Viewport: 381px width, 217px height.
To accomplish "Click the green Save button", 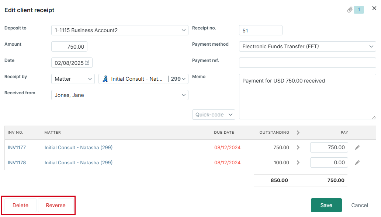I will 326,205.
